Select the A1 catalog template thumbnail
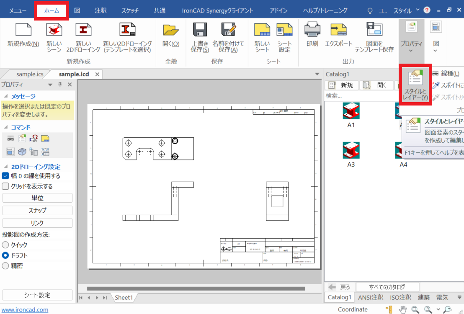This screenshot has width=464, height=314. click(x=351, y=111)
